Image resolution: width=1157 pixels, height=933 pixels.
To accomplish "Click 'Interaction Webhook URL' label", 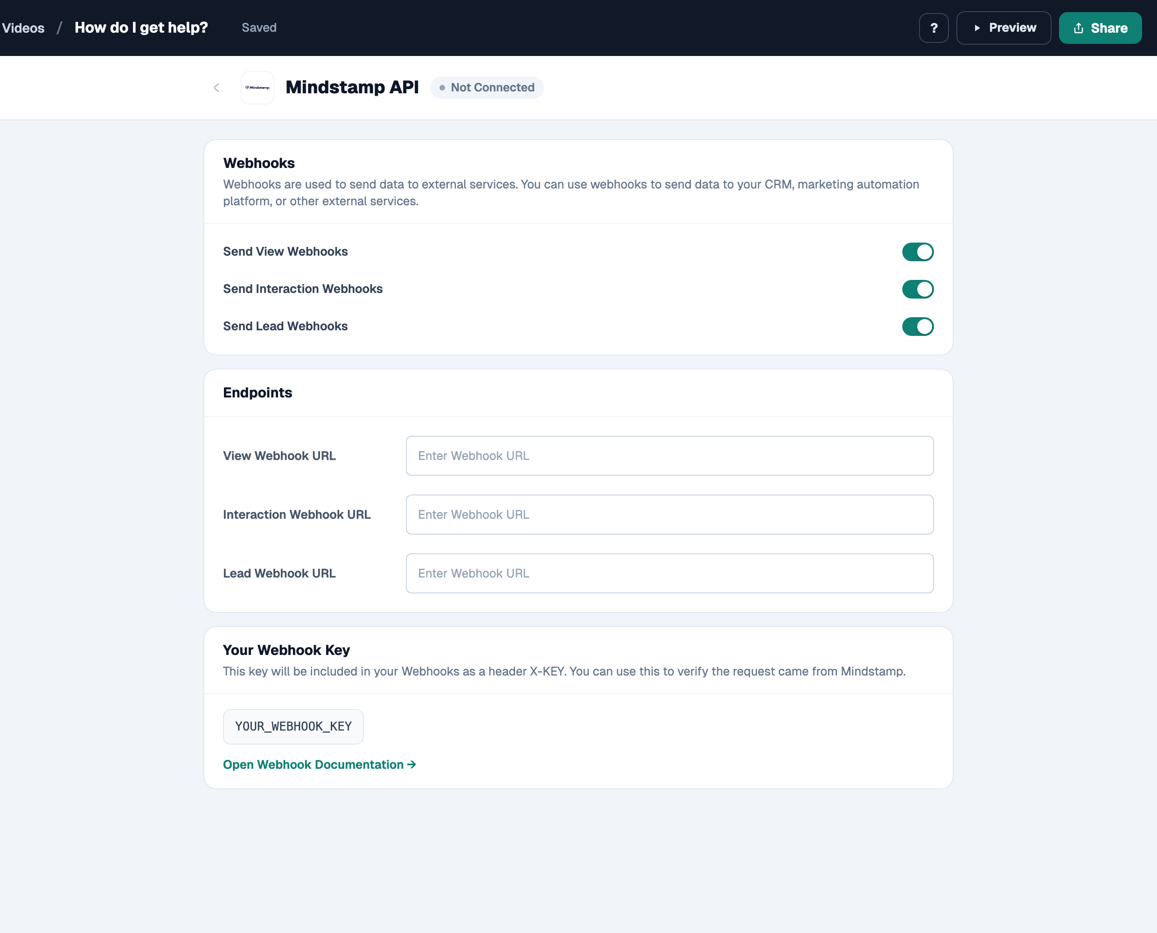I will (297, 515).
